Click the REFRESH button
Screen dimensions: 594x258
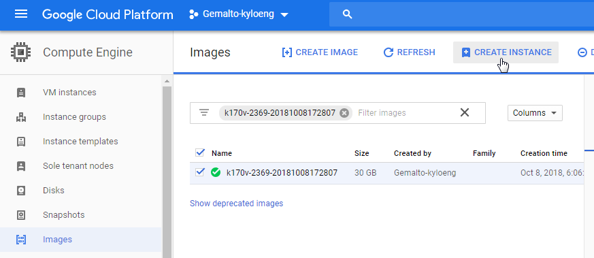click(x=409, y=52)
